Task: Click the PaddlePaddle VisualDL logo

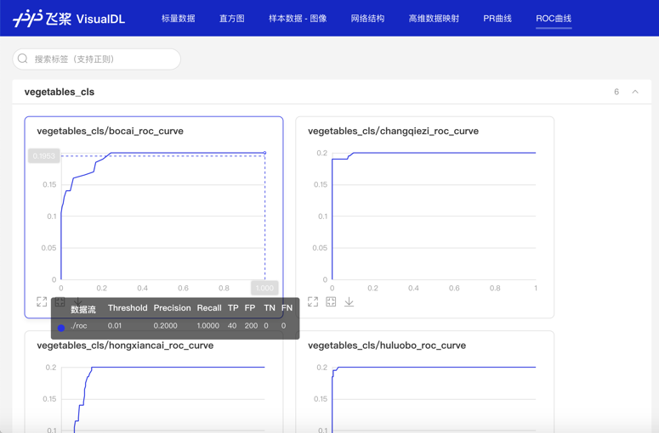Action: point(69,19)
